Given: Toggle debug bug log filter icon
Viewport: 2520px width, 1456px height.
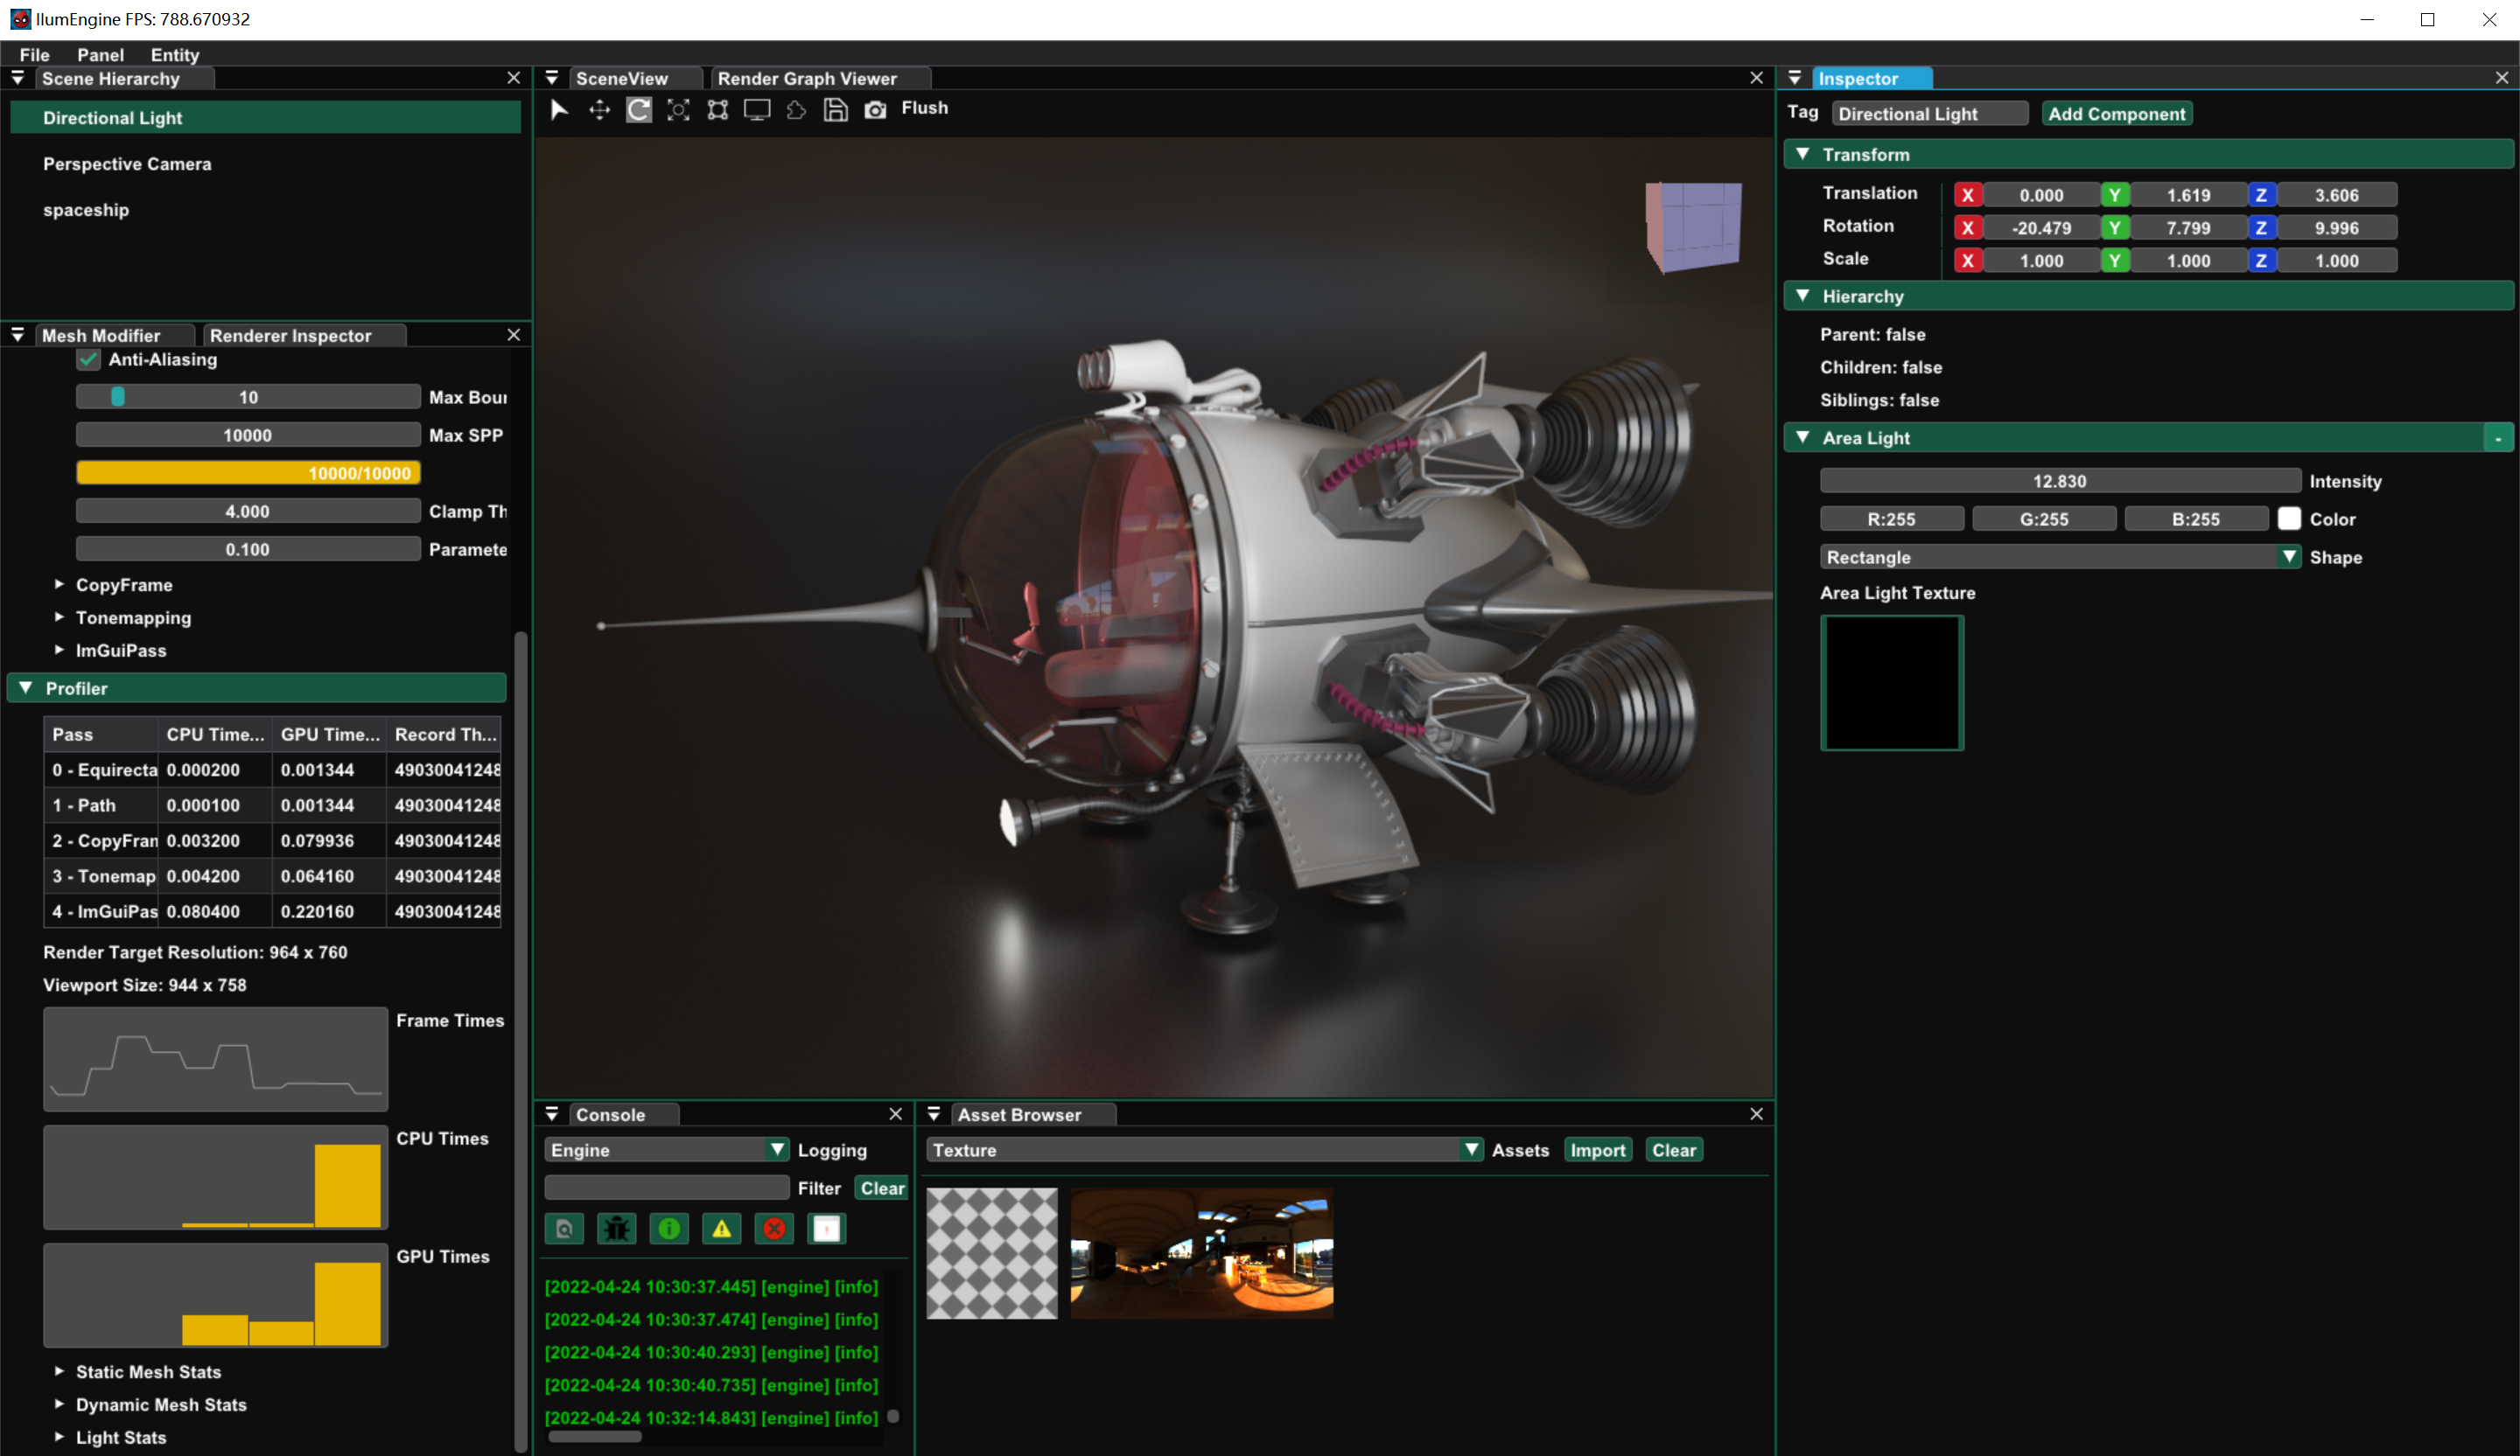Looking at the screenshot, I should 616,1228.
